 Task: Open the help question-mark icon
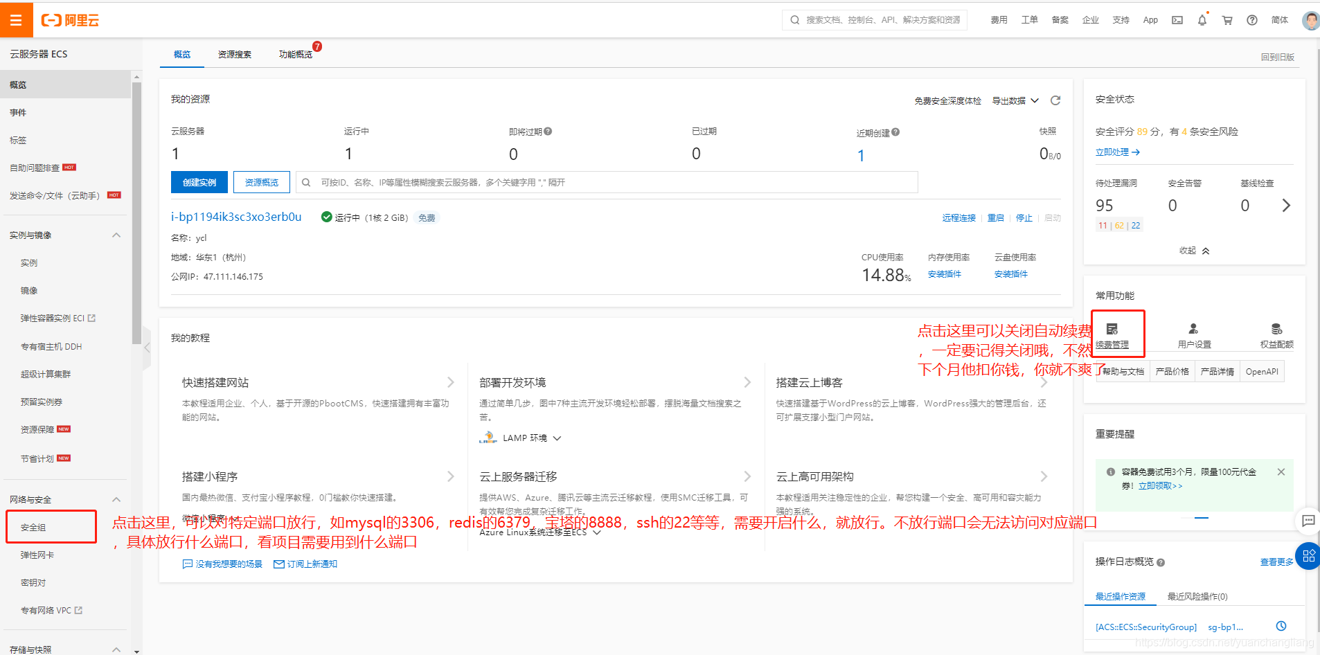pos(1251,20)
